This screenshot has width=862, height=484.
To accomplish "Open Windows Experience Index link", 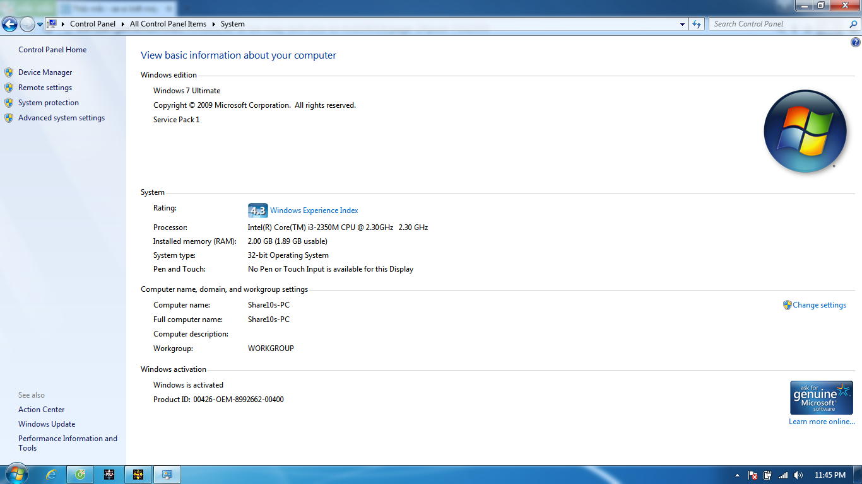I will coord(314,210).
